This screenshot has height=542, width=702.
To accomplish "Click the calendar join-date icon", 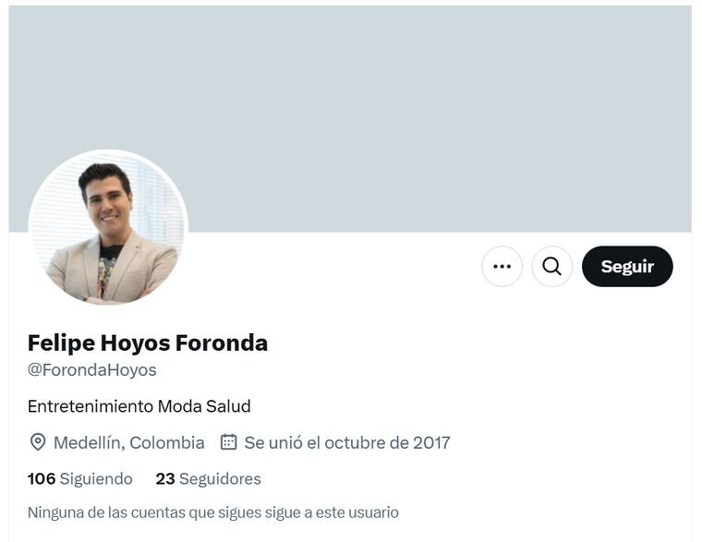I will click(229, 442).
